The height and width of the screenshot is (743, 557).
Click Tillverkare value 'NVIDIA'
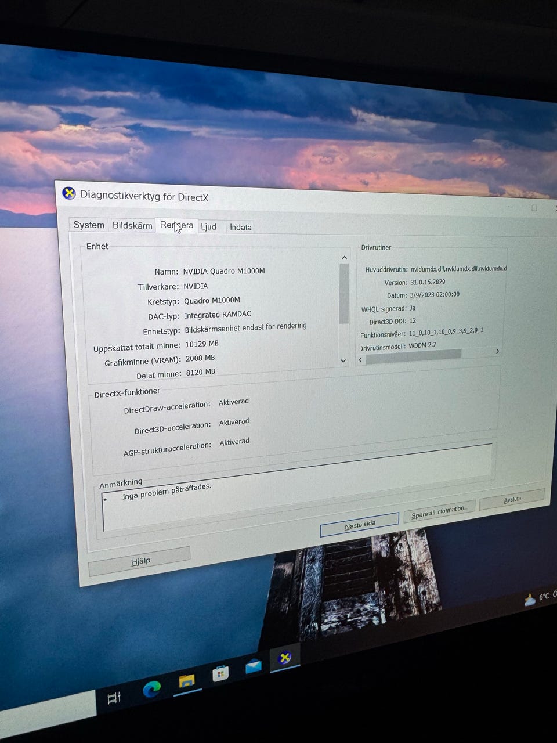coord(196,286)
